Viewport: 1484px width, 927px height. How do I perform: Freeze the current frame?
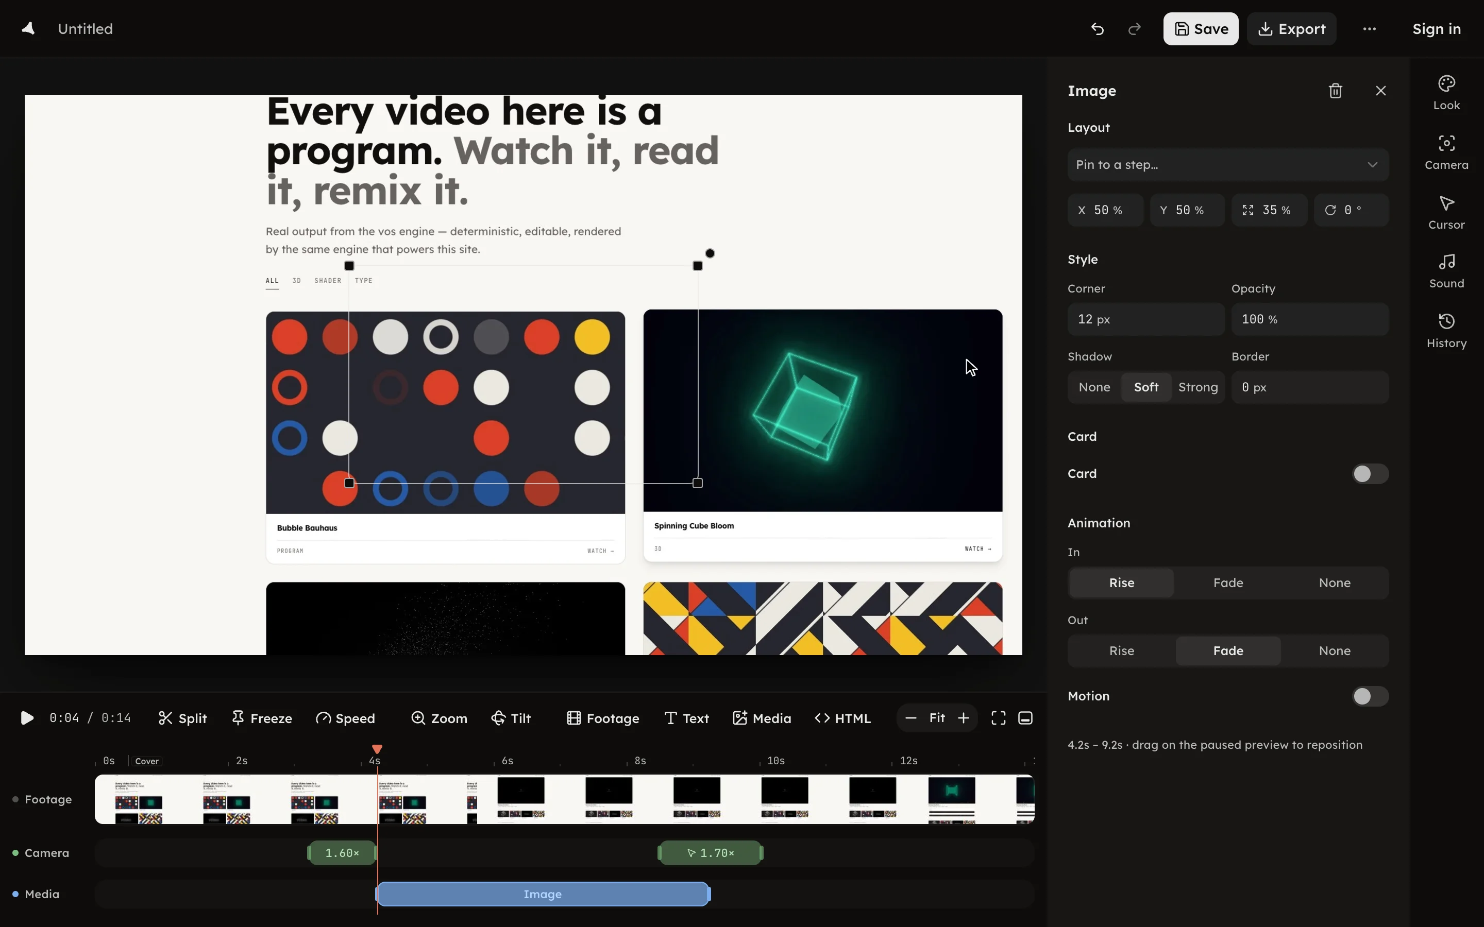pyautogui.click(x=262, y=718)
